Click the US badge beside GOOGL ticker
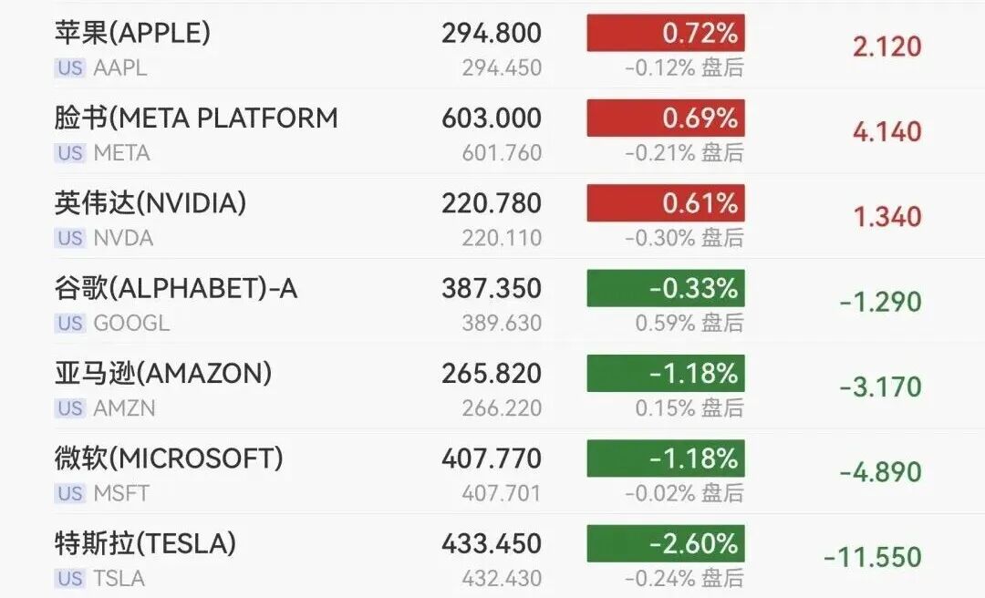Screen dimensions: 985x598 [x=69, y=323]
